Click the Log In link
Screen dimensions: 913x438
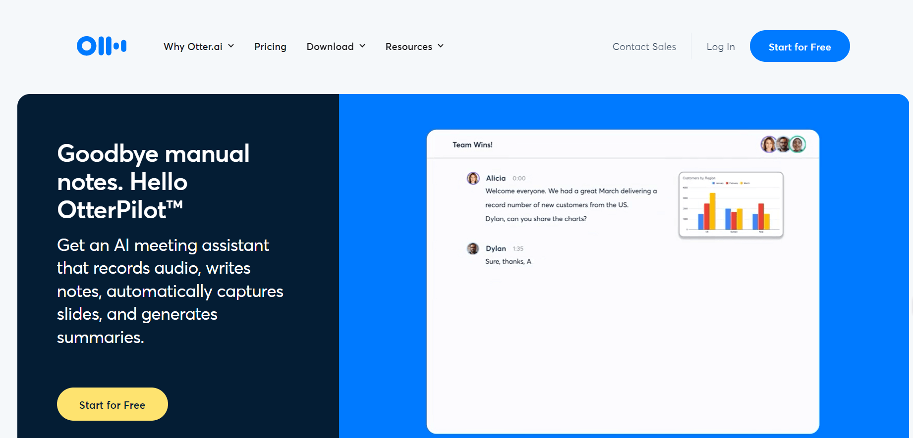tap(720, 47)
